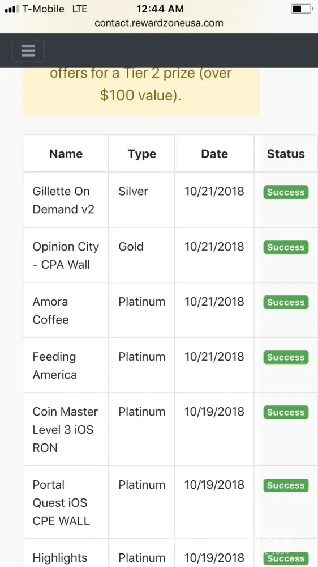Select the Portal Quest iOS CPE WALL entry
The height and width of the screenshot is (567, 318).
coord(61,502)
